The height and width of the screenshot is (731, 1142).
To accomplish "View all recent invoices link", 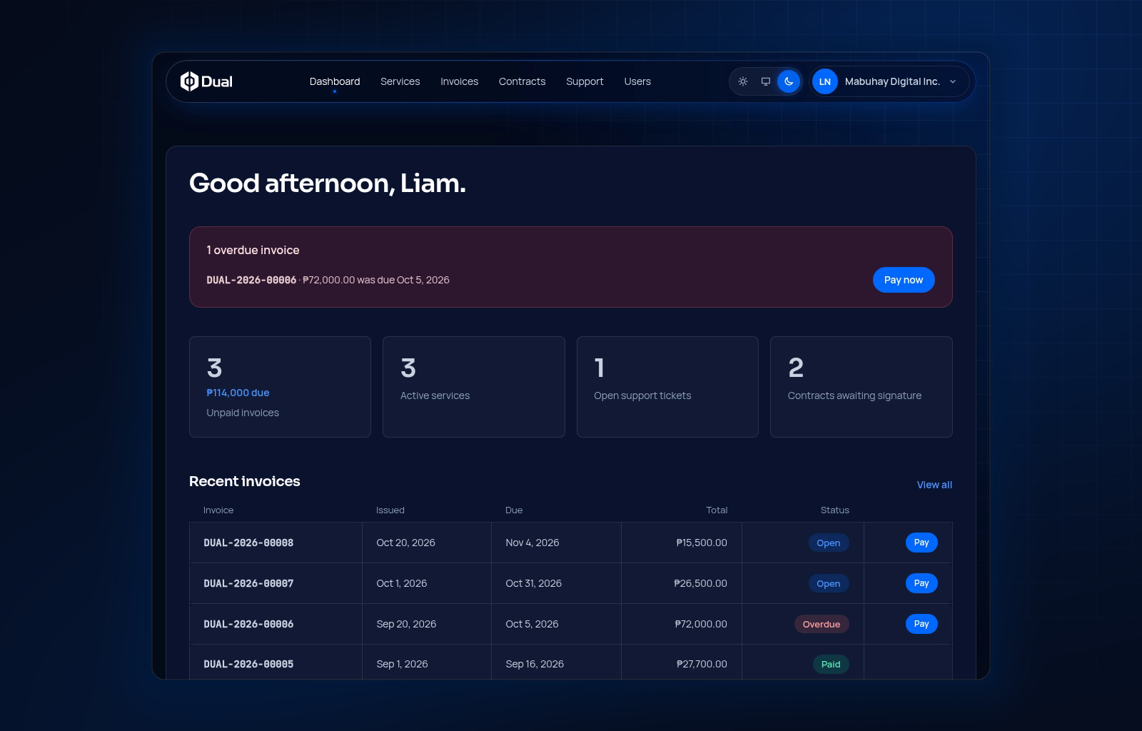I will pos(934,485).
